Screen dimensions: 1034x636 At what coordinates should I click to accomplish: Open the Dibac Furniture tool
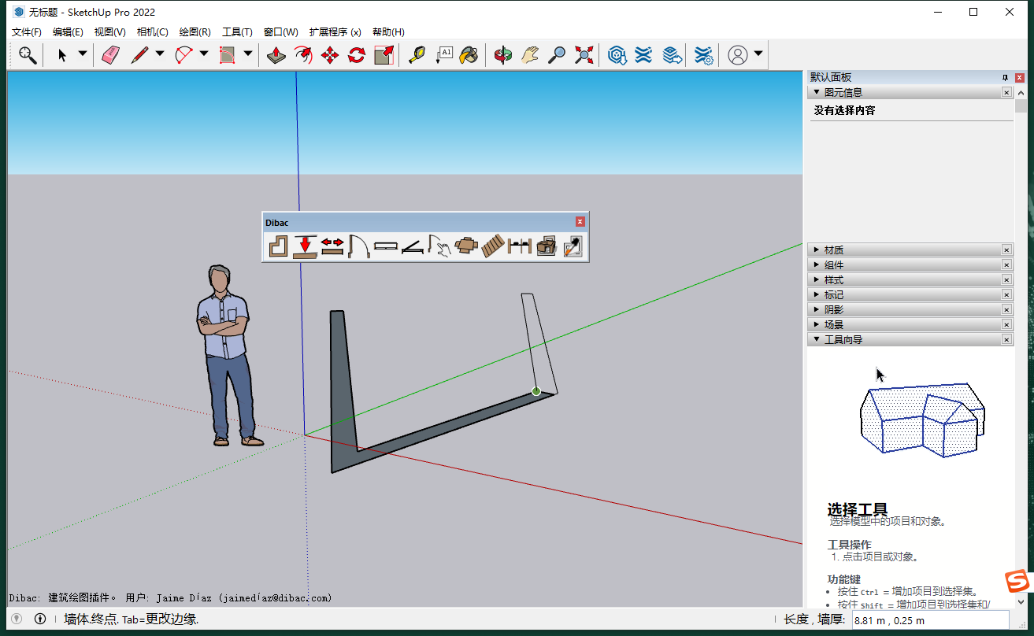466,247
